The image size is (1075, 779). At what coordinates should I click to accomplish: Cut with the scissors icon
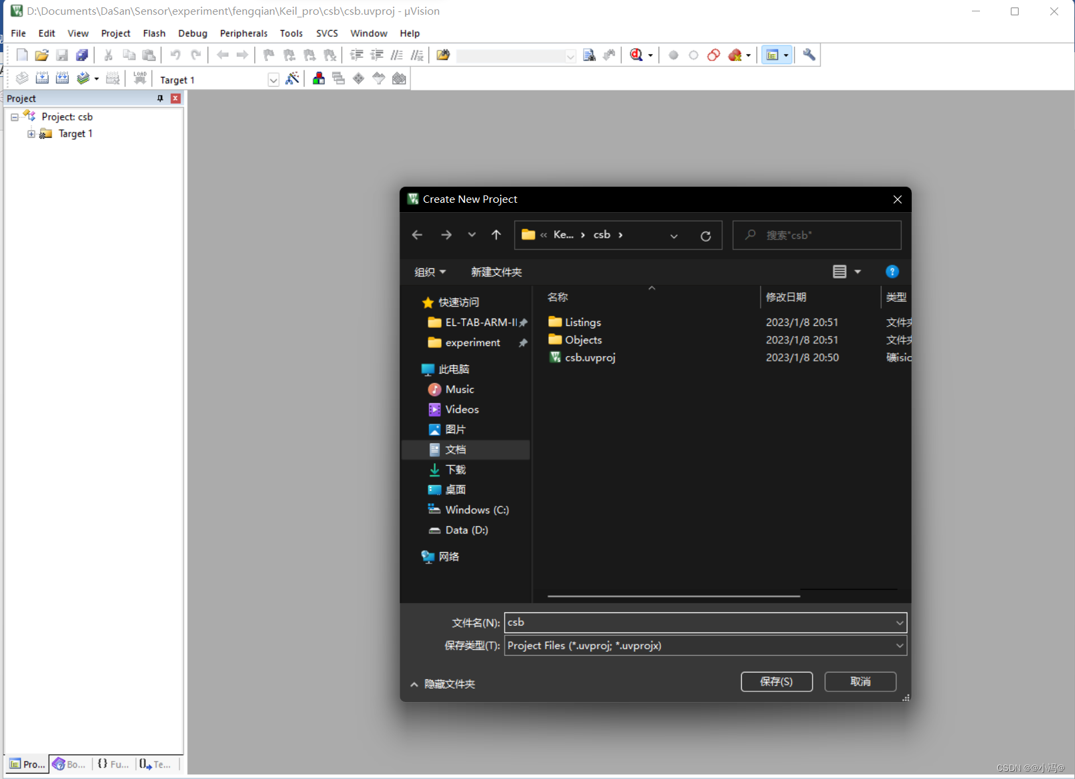108,55
